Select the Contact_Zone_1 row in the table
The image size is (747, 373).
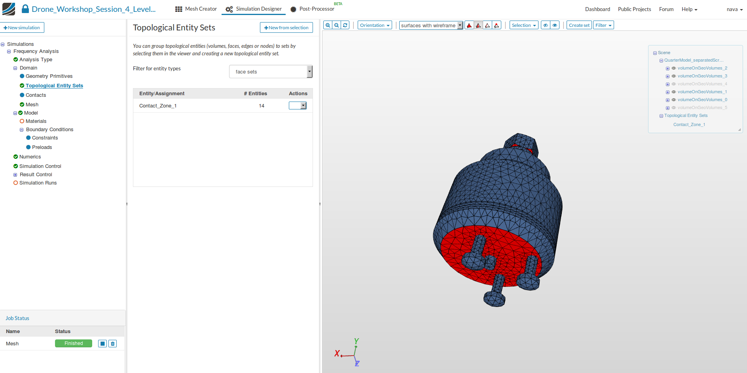(x=158, y=106)
